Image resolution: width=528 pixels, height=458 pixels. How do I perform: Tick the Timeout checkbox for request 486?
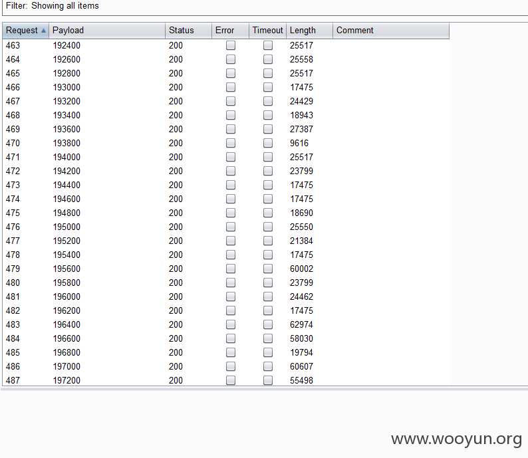pos(268,366)
